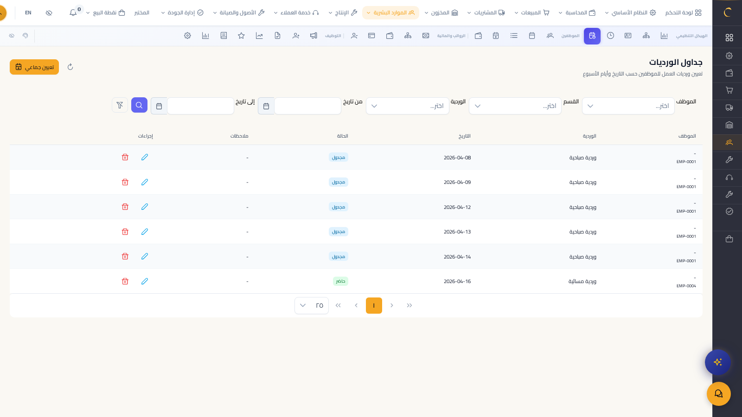Toggle the palette theme icon in sub-toolbar
742x417 pixels.
point(26,36)
